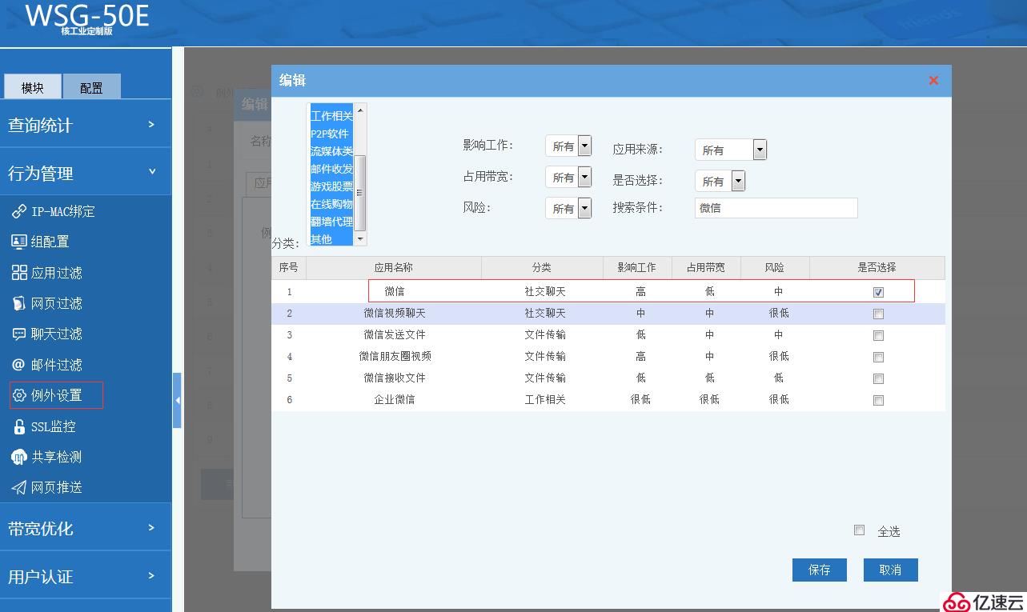Select 在线购物 in the category list

[331, 204]
